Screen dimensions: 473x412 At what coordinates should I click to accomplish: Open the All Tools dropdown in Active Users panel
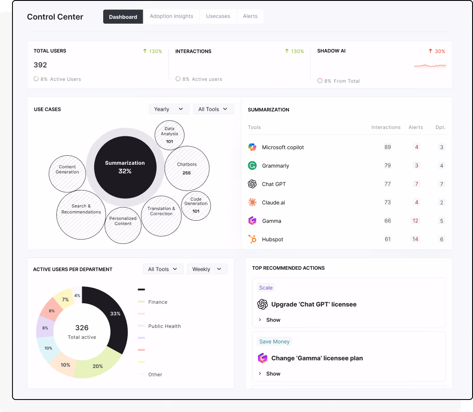tap(163, 269)
